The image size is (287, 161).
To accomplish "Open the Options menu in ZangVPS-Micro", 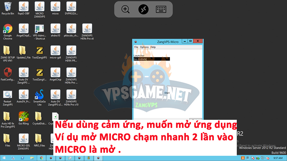I will (x=144, y=47).
